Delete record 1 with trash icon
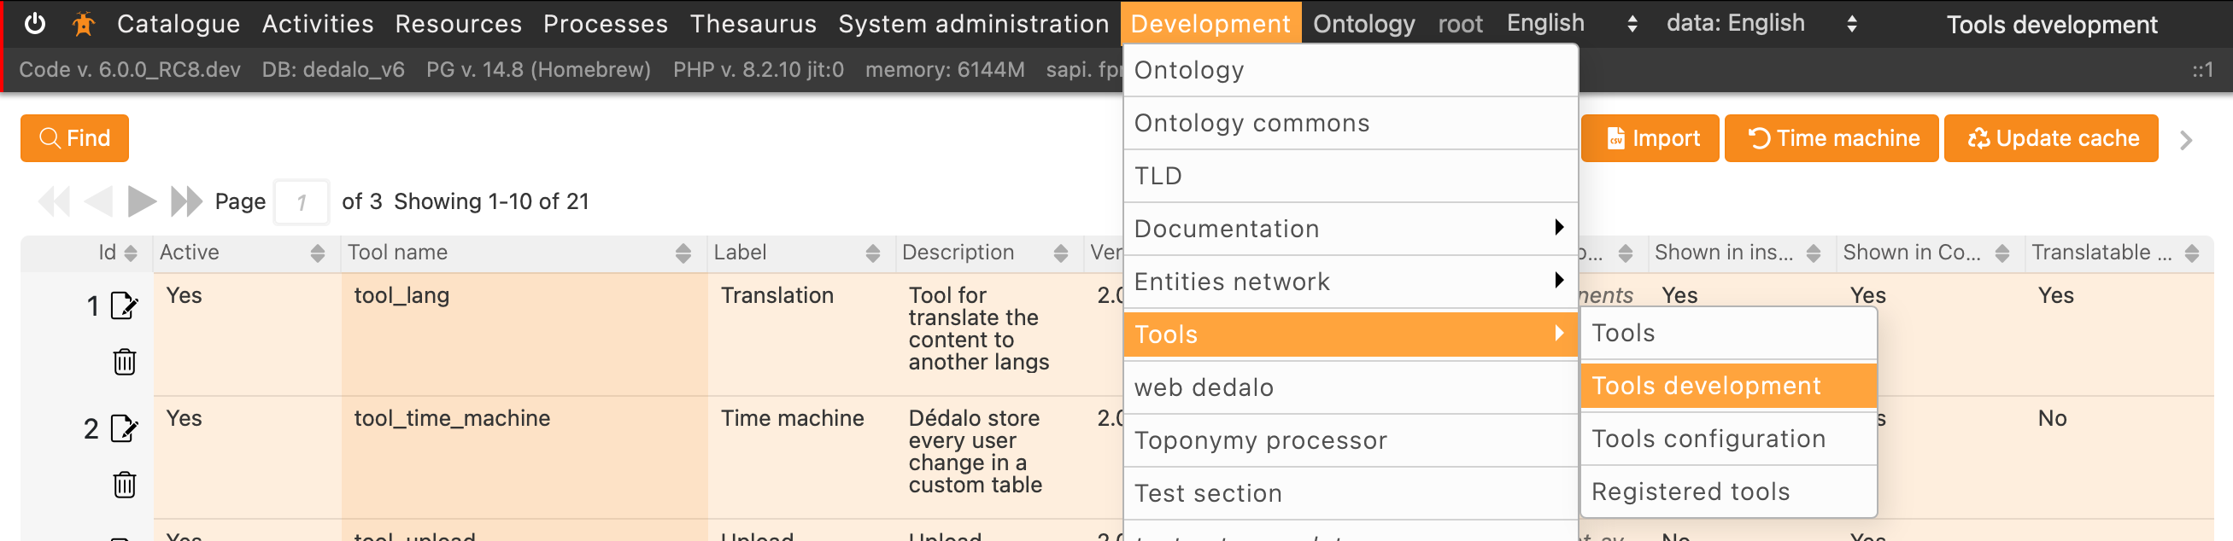This screenshot has height=541, width=2233. [125, 361]
